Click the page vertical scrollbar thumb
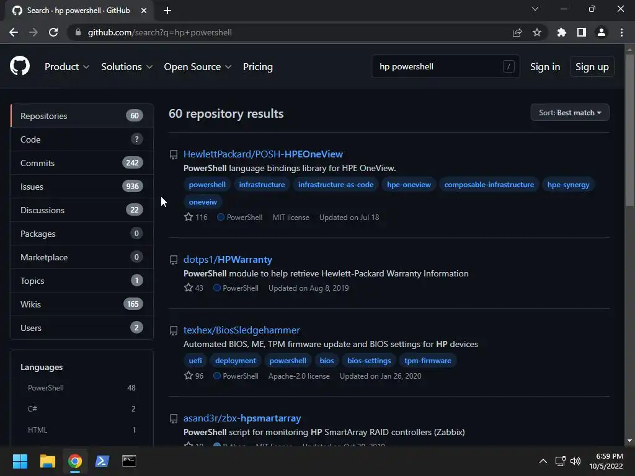This screenshot has width=635, height=476. 629,130
